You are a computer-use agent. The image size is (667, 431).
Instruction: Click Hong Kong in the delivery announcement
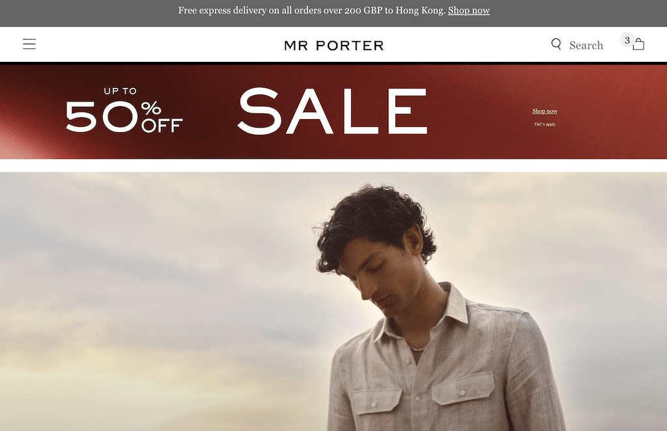click(419, 10)
